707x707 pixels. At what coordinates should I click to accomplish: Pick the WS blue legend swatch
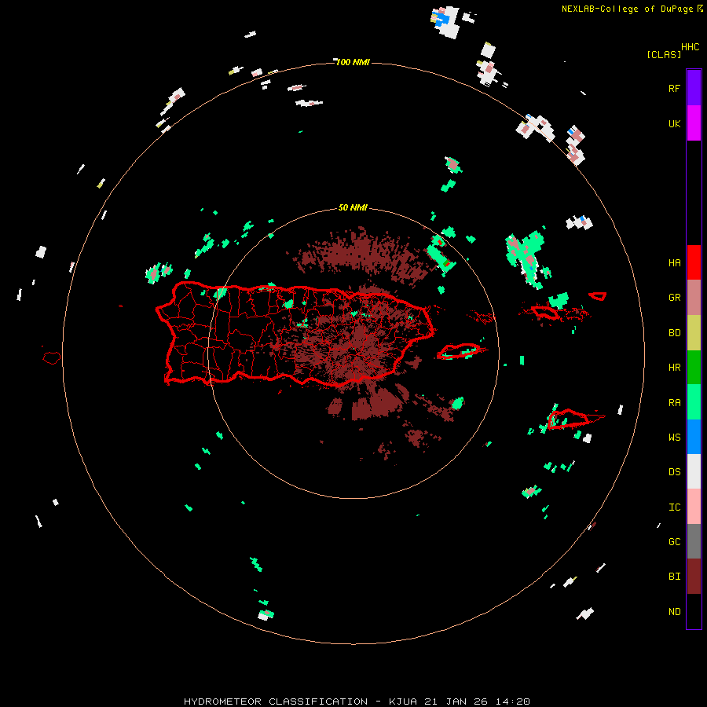694,437
